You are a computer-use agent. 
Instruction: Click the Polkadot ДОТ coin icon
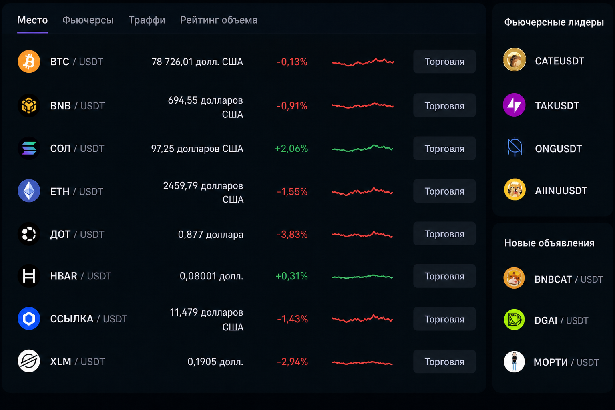point(29,234)
